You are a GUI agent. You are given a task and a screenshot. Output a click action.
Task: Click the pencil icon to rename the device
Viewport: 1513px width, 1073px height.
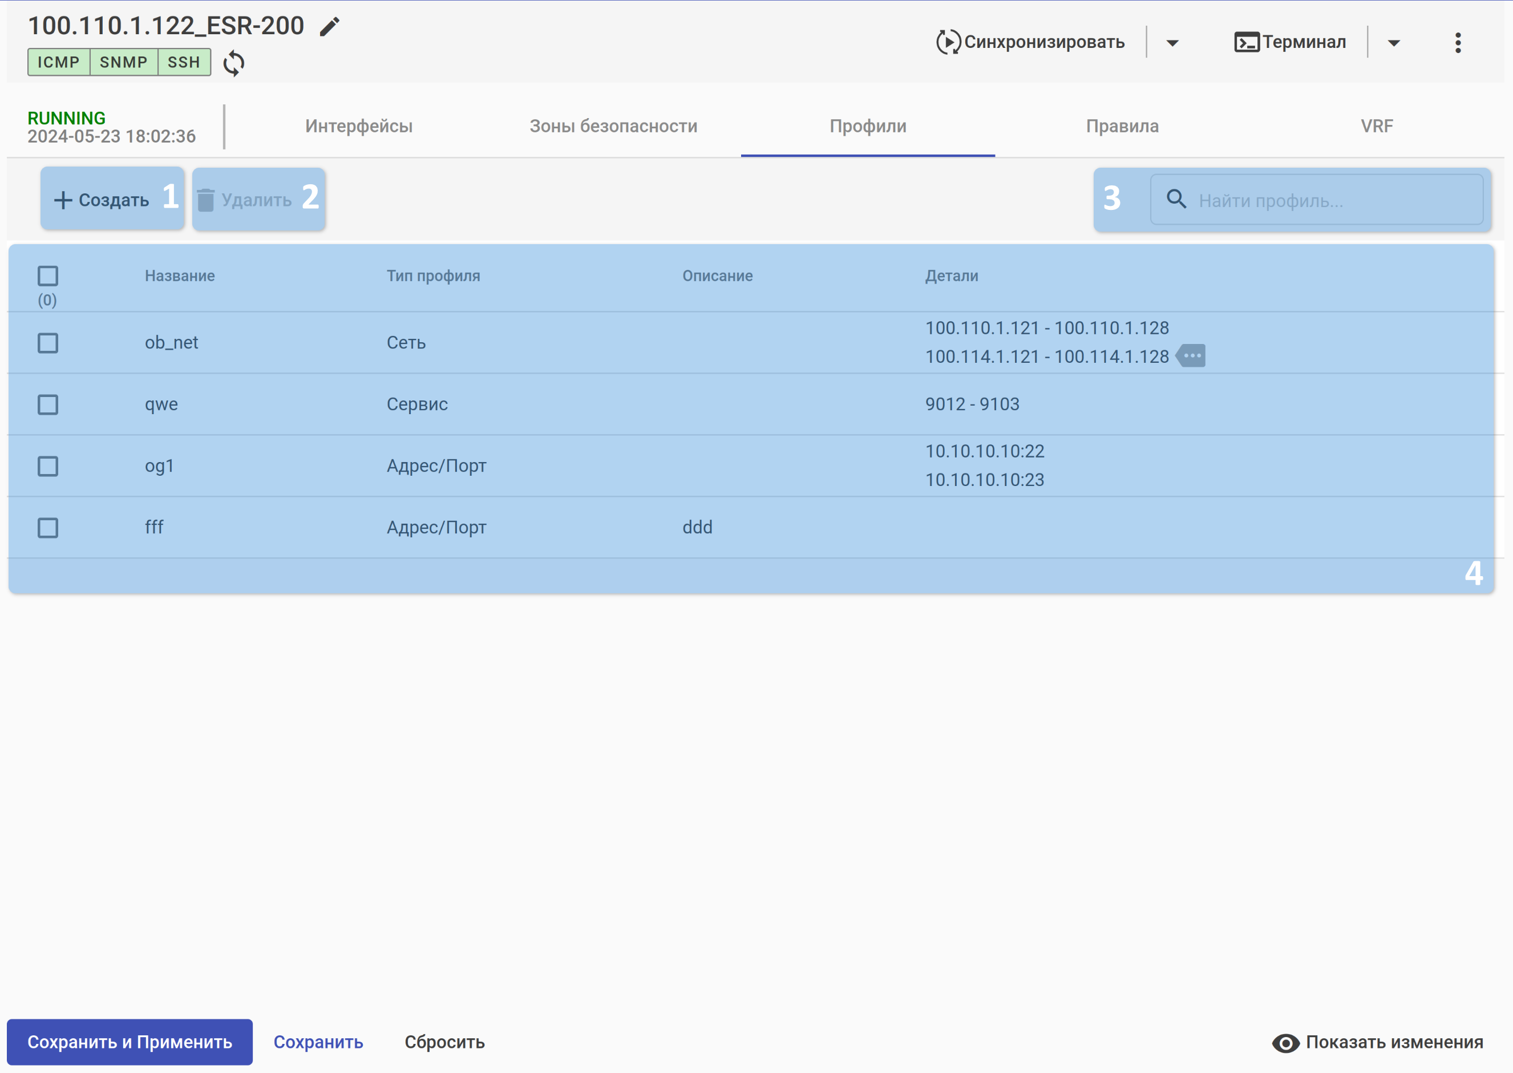[x=329, y=27]
